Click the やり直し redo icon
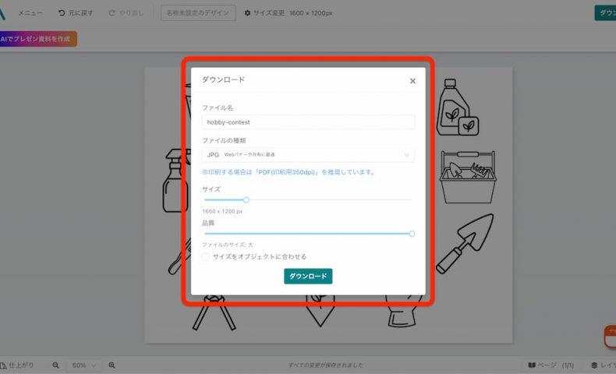 [x=113, y=13]
